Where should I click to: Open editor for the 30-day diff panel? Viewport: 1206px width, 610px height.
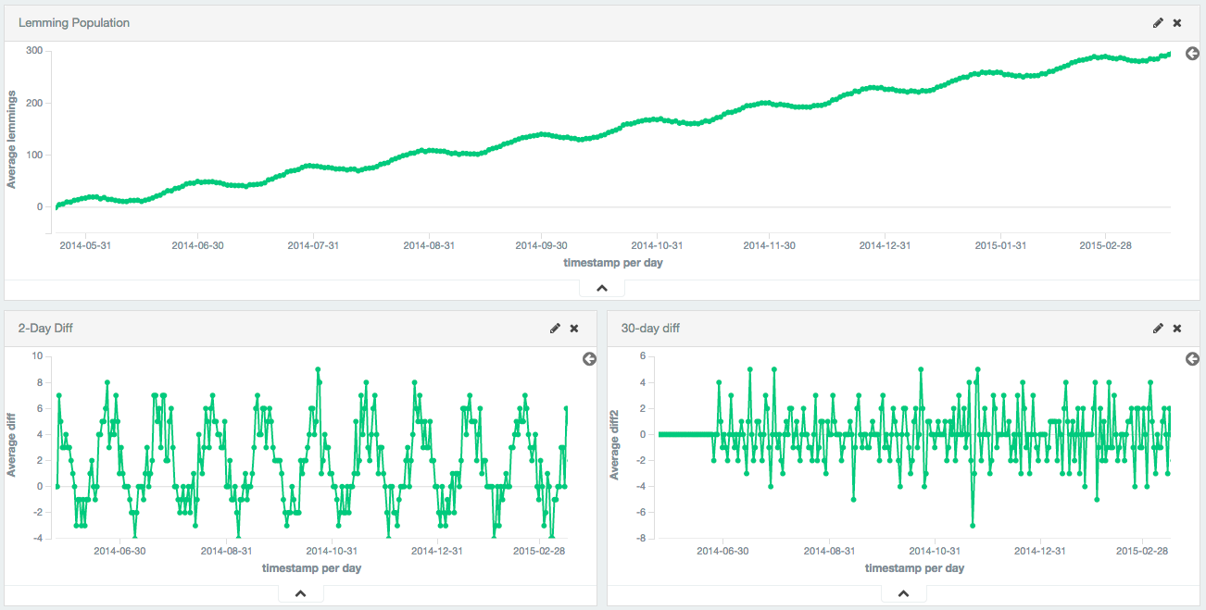pos(1158,329)
